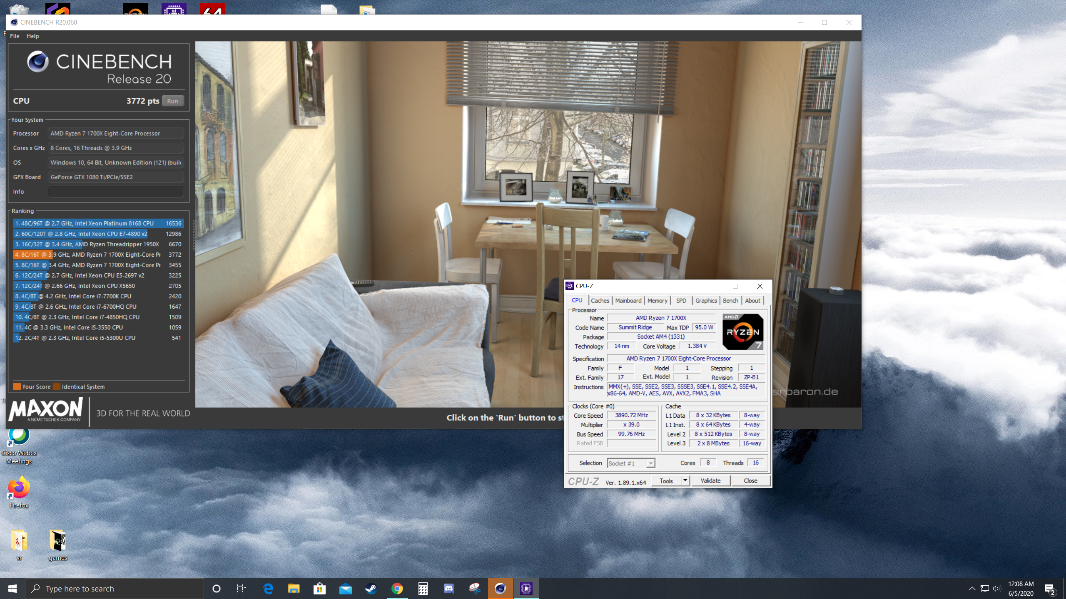1066x599 pixels.
Task: Click the CPU-Z title bar icon
Action: pos(570,286)
